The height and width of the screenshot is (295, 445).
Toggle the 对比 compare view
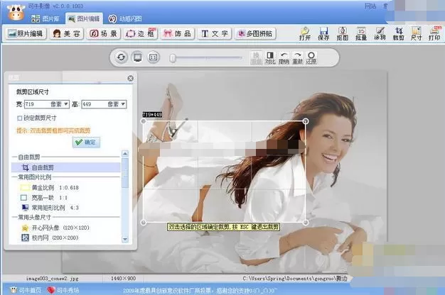tap(270, 57)
